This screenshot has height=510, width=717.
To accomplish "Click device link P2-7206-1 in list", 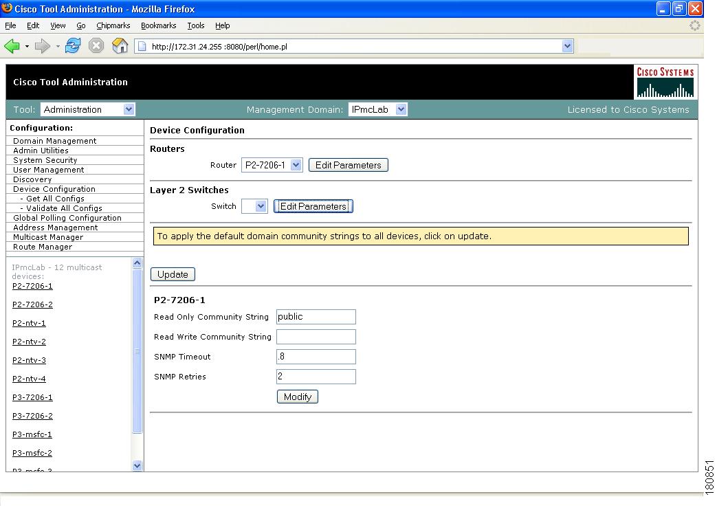I will tap(32, 287).
